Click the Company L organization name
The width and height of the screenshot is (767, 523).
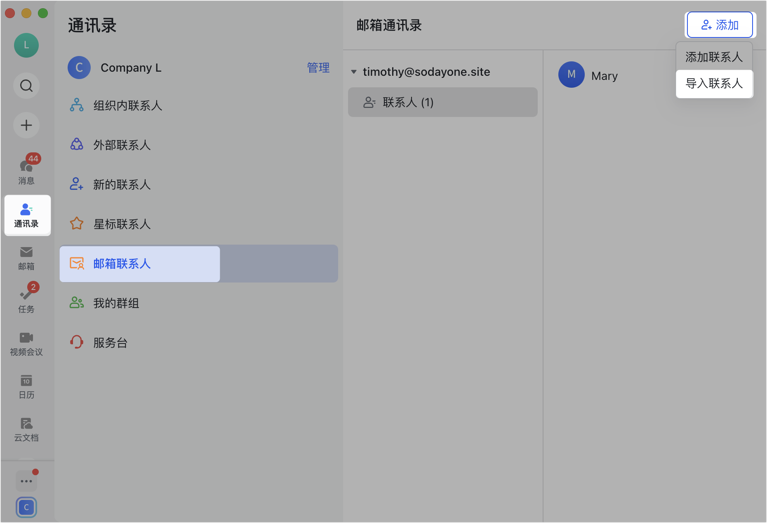pos(131,68)
